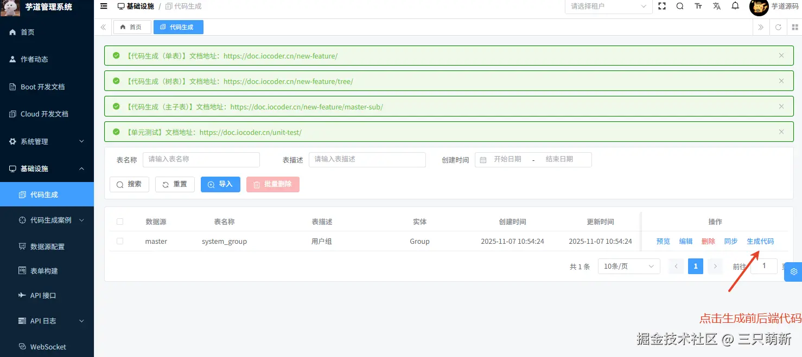Collapse the sidebar with the hamburger icon
This screenshot has width=802, height=357.
(x=104, y=7)
